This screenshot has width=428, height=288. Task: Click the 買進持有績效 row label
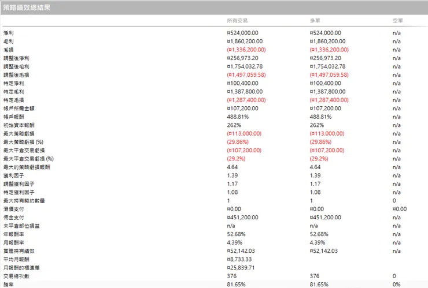point(19,251)
